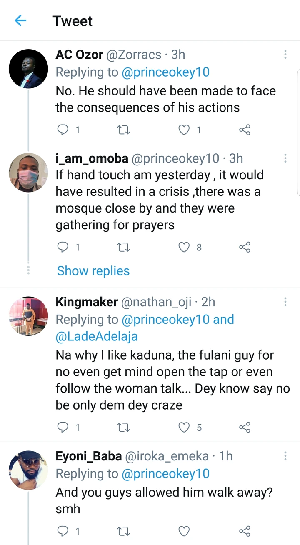View AC Ozor's profile picture
This screenshot has width=300, height=545.
point(28,68)
